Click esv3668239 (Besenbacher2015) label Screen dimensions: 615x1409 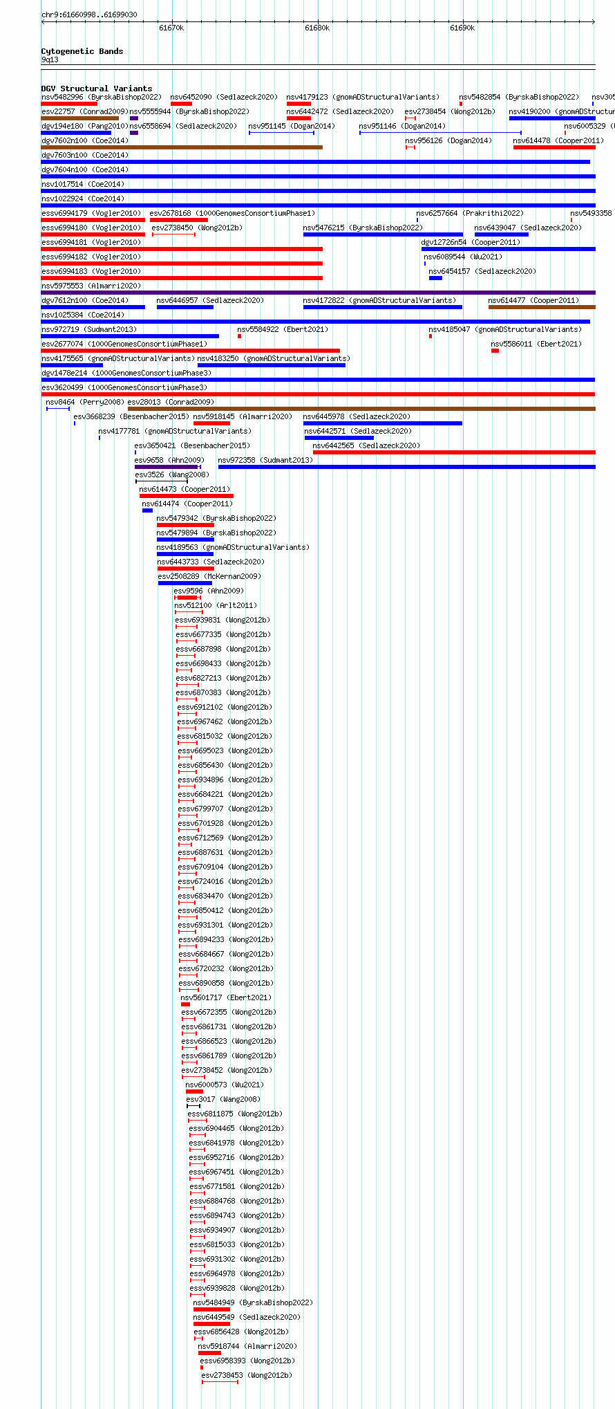tap(131, 417)
